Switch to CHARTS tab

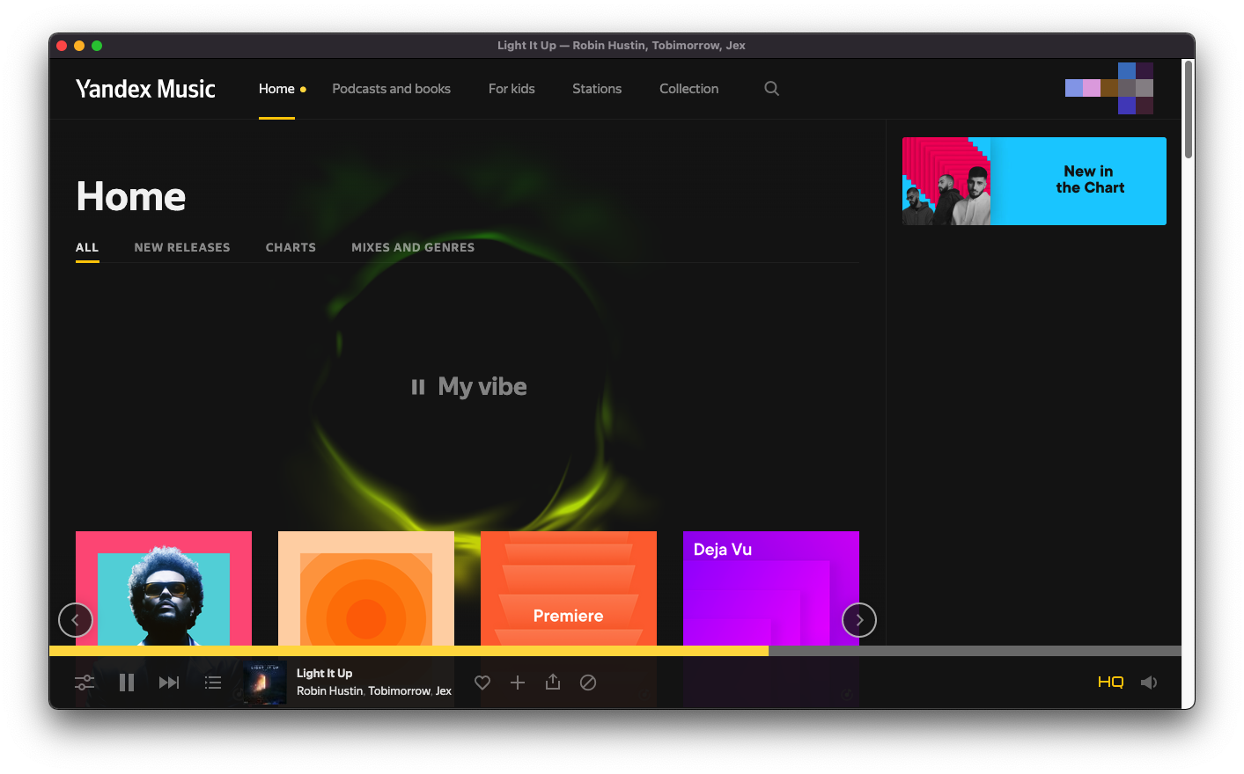pyautogui.click(x=291, y=248)
